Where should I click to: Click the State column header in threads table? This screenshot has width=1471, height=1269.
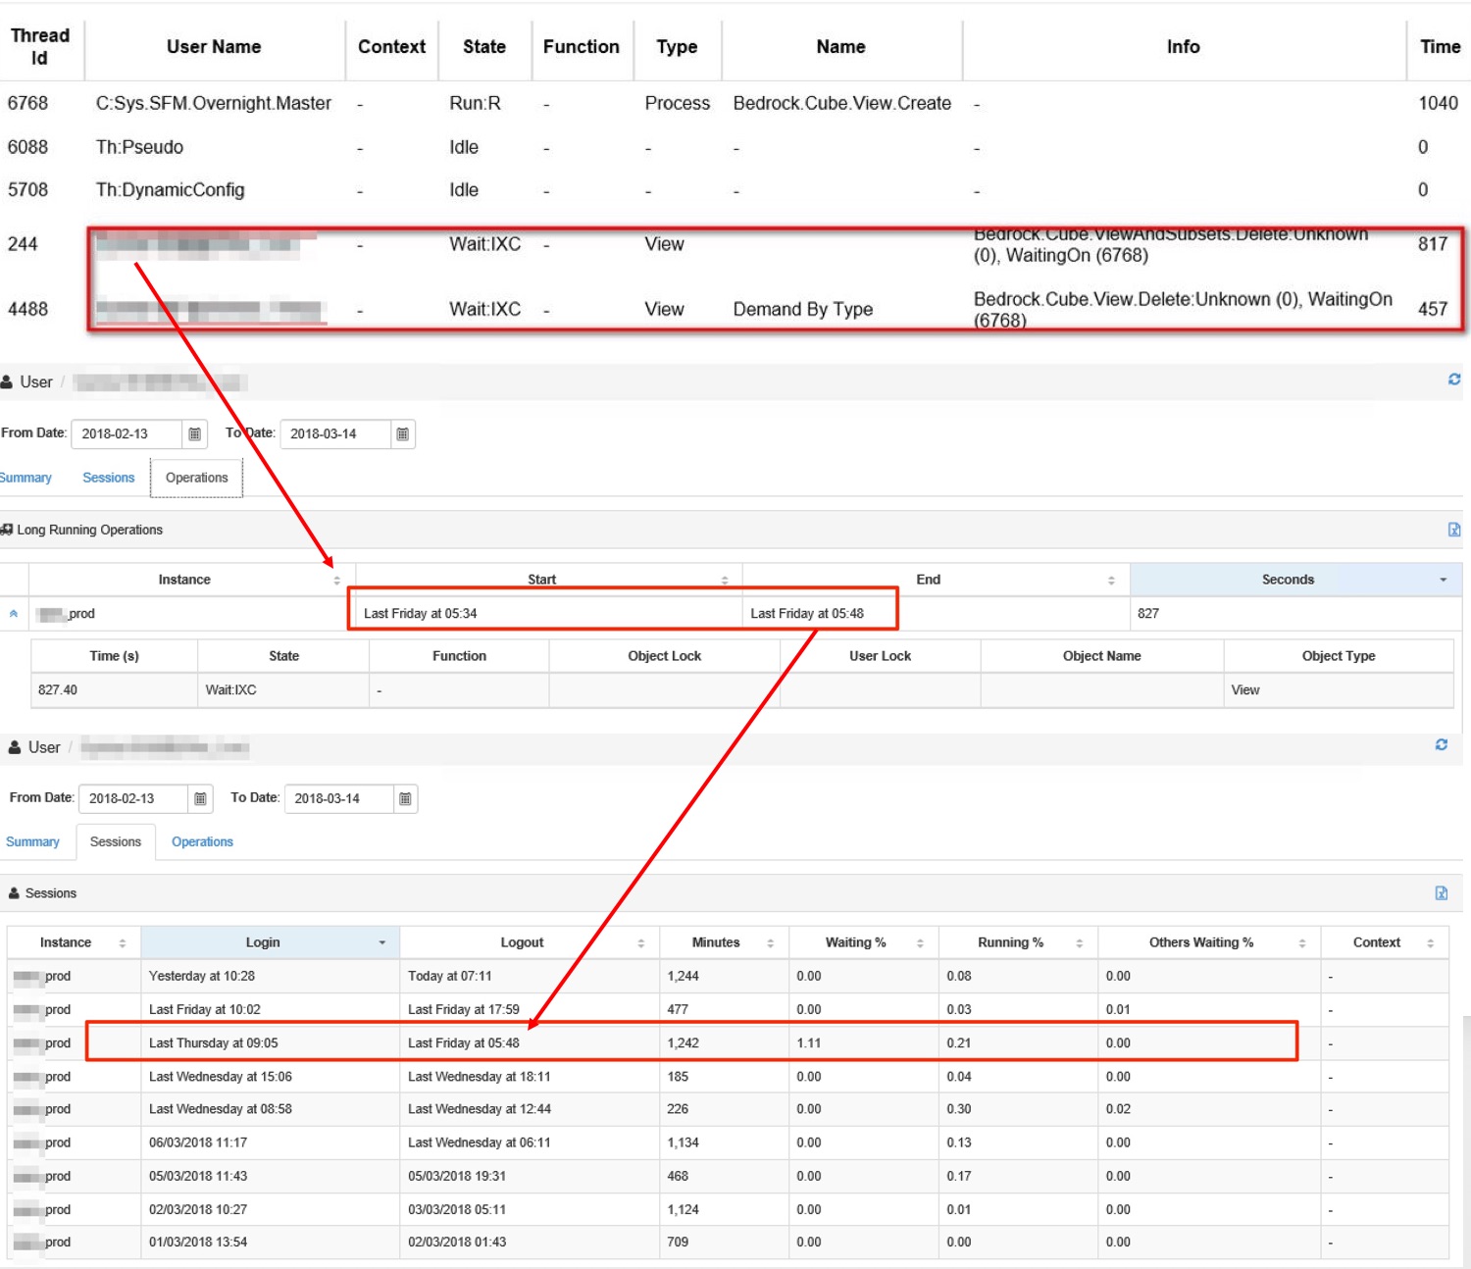484,46
